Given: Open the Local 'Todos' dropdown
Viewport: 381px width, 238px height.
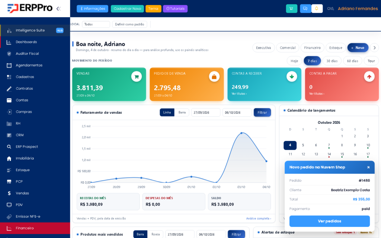Looking at the screenshot, I should (x=96, y=24).
